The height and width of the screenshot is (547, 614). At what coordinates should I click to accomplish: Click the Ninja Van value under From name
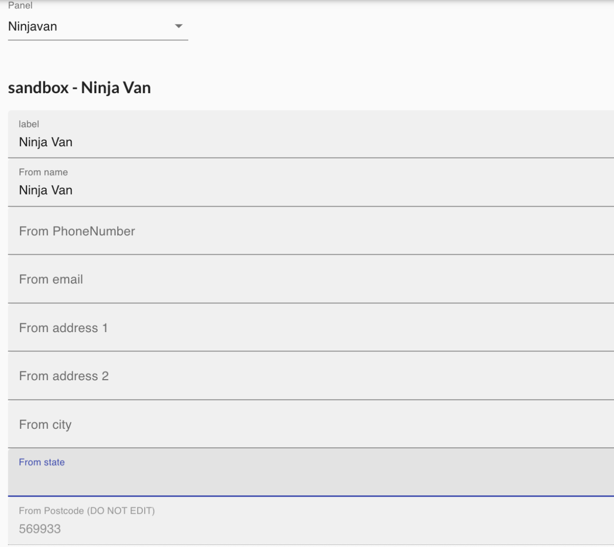[46, 190]
